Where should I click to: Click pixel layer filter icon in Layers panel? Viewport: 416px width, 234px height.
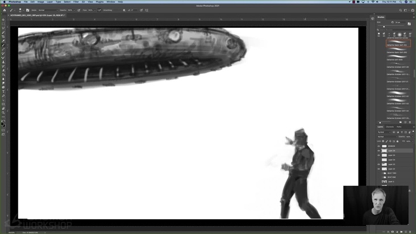(x=394, y=132)
